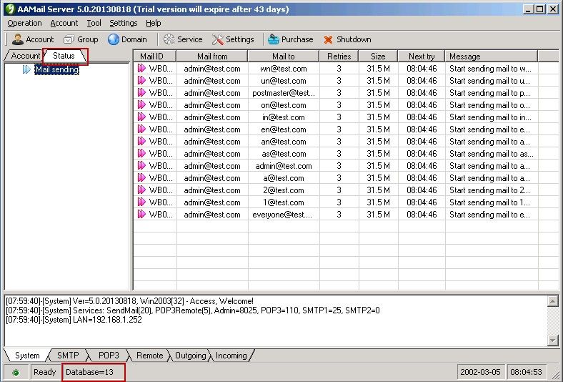Click the Shutdown red X icon
Viewport: 563px width, 382px height.
(x=328, y=39)
